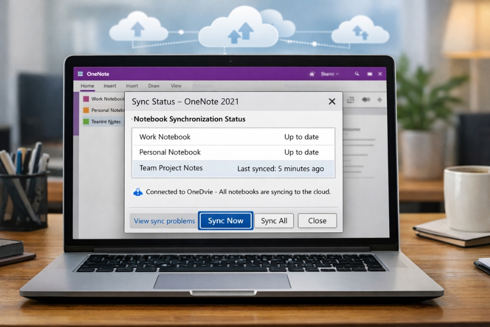The image size is (490, 327).
Task: Click the search icon in the title bar
Action: [x=357, y=74]
